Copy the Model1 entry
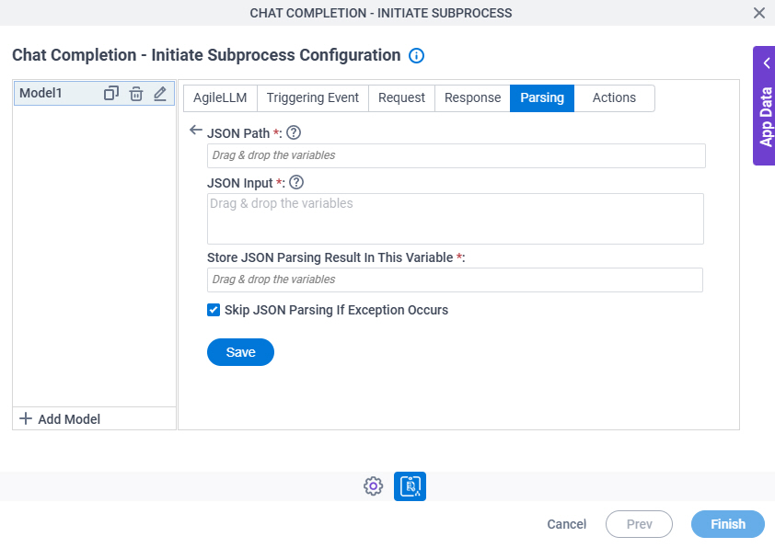 tap(111, 93)
